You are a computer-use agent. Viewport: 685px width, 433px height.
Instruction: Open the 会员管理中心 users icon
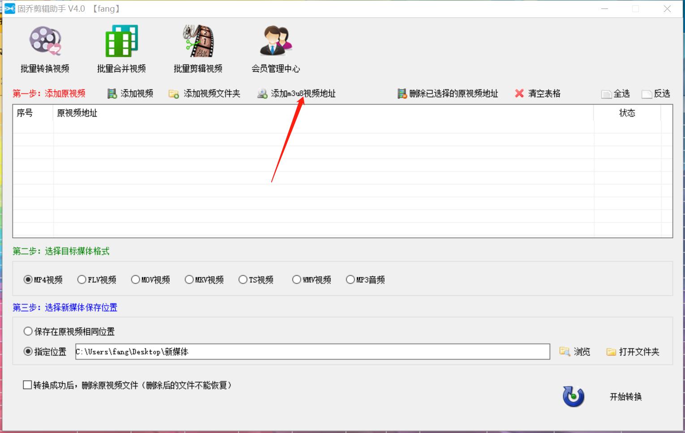pyautogui.click(x=276, y=41)
